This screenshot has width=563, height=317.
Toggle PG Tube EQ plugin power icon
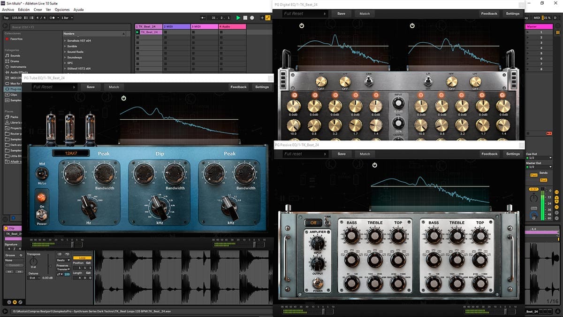coord(123,98)
